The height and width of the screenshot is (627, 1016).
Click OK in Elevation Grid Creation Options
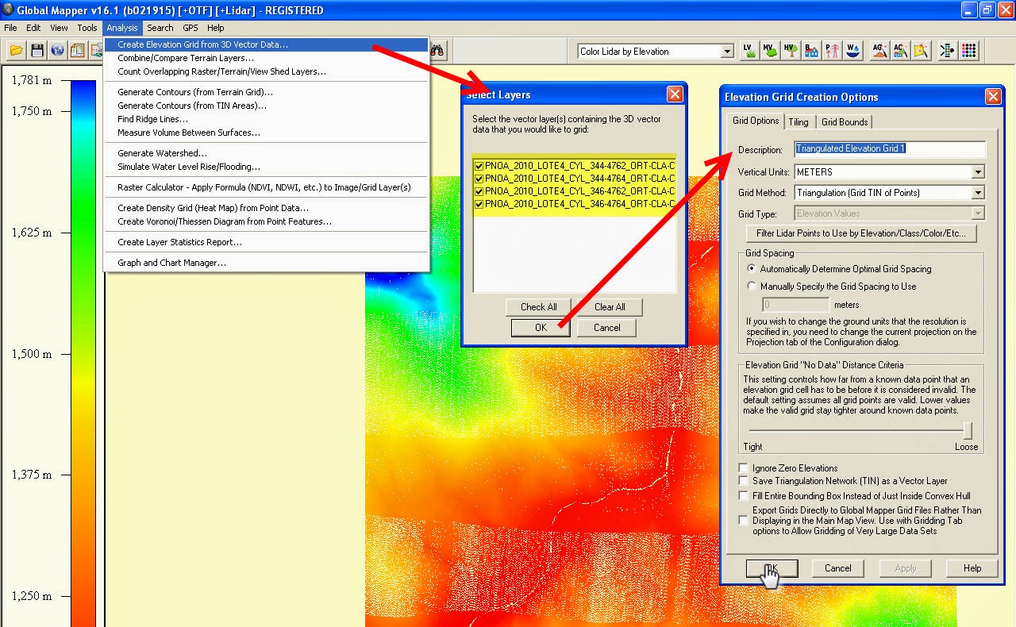772,568
